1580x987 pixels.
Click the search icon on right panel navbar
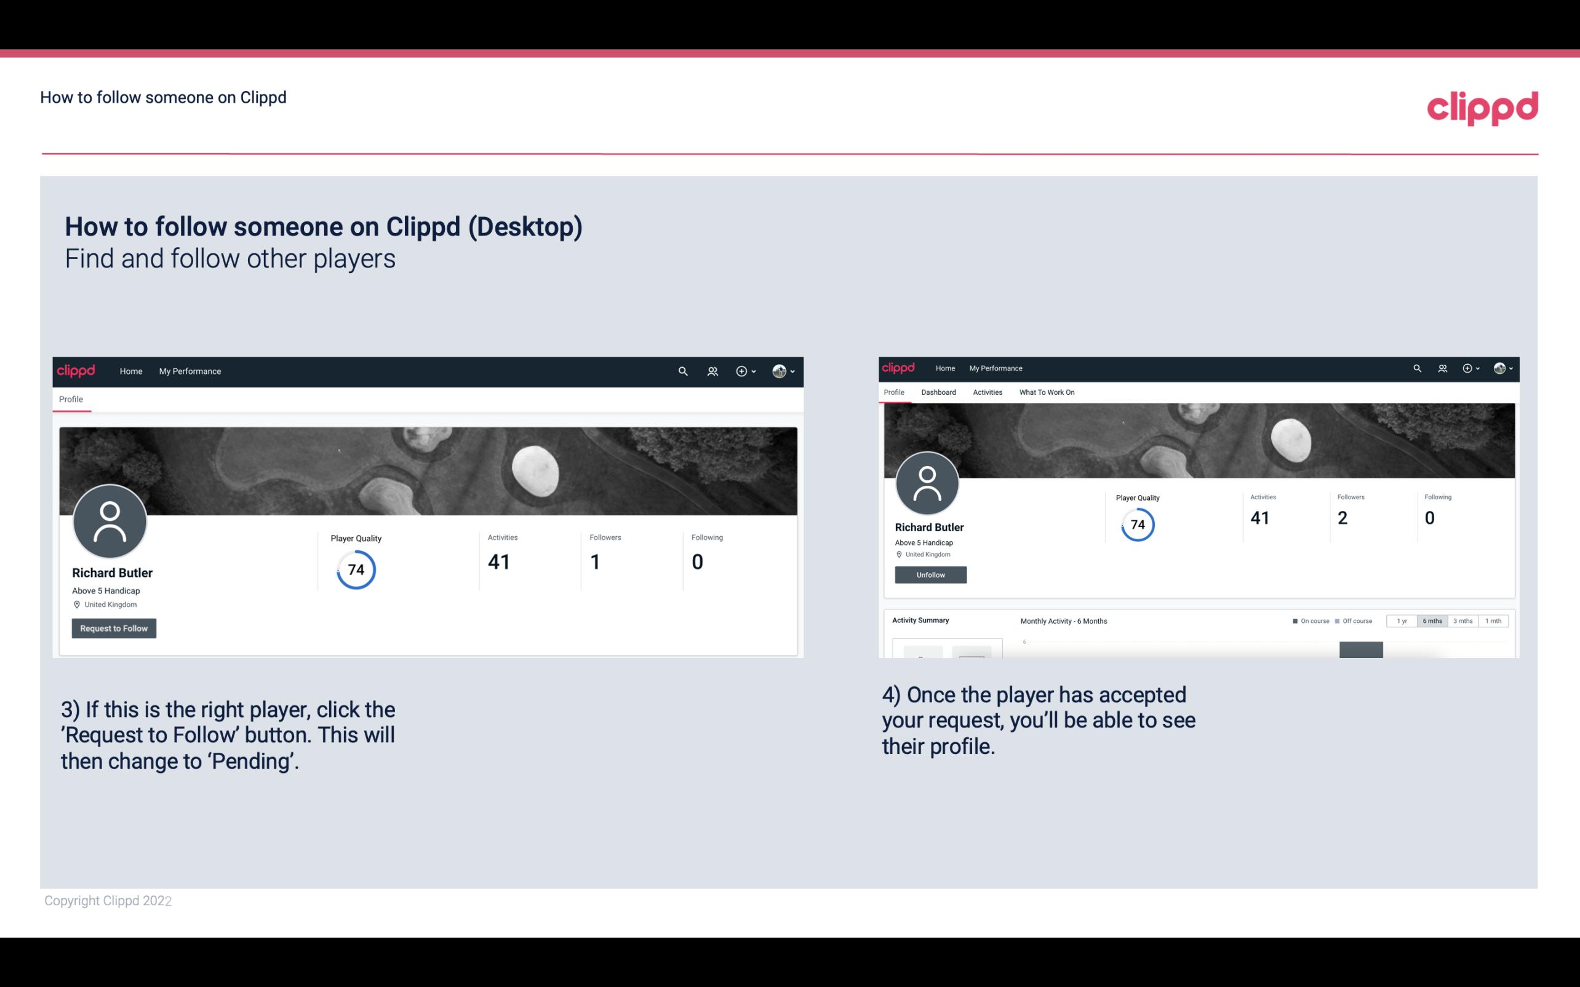[1418, 367]
